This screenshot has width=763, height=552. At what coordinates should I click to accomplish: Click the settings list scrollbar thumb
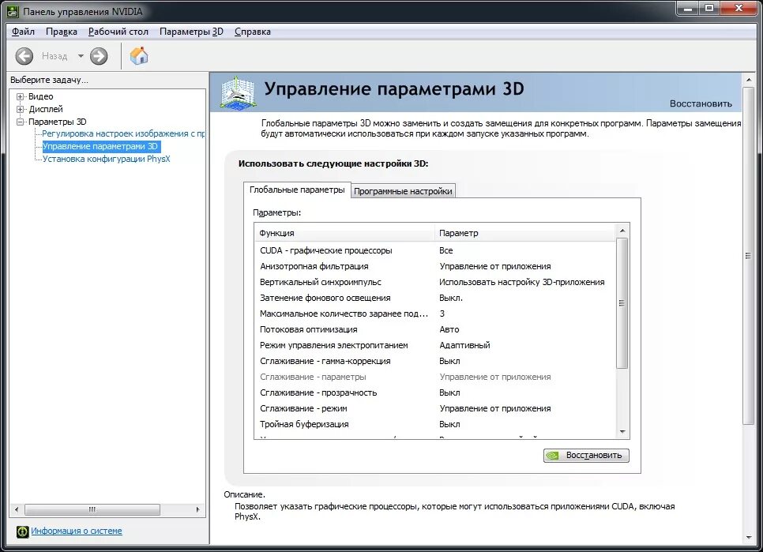click(x=622, y=303)
